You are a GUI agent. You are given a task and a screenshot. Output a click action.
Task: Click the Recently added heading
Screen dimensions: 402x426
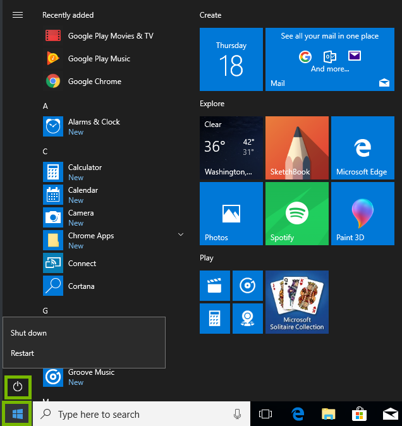68,15
